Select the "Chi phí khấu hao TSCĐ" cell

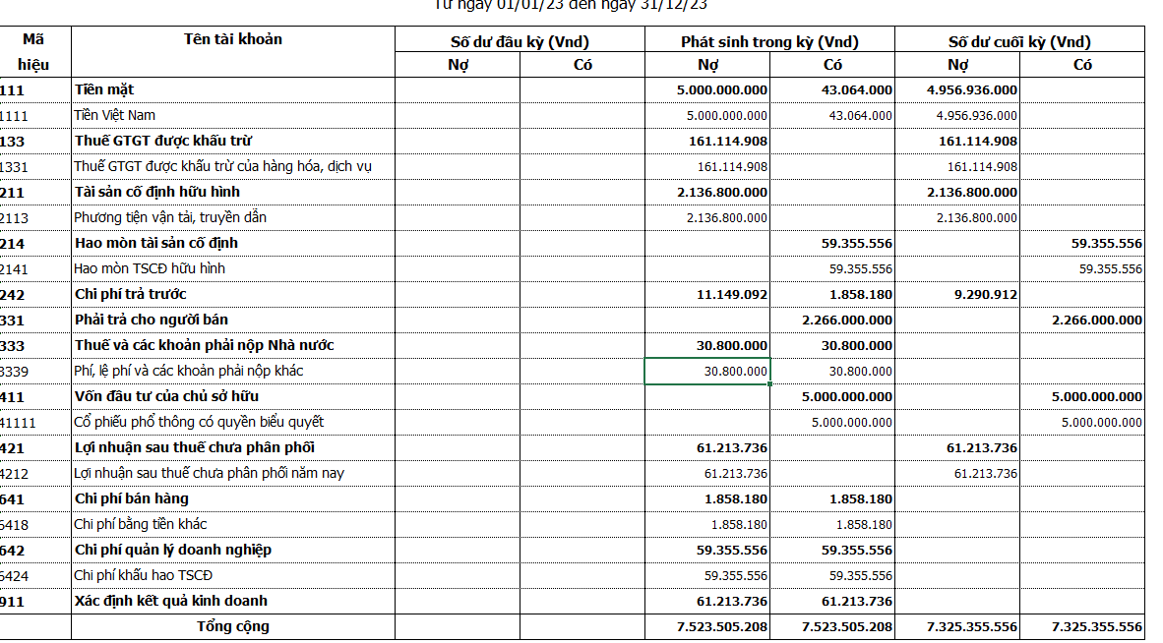click(233, 575)
